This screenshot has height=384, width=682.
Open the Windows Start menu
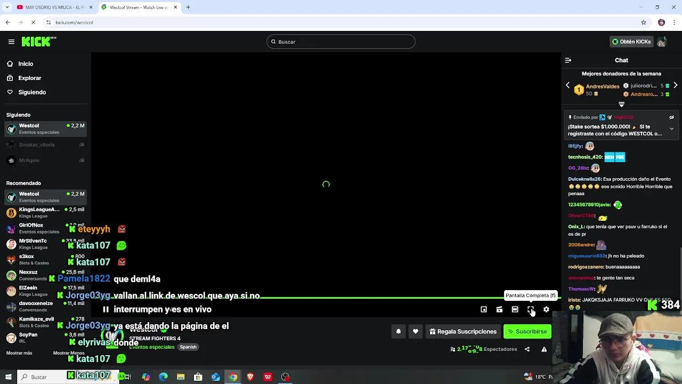coord(8,377)
